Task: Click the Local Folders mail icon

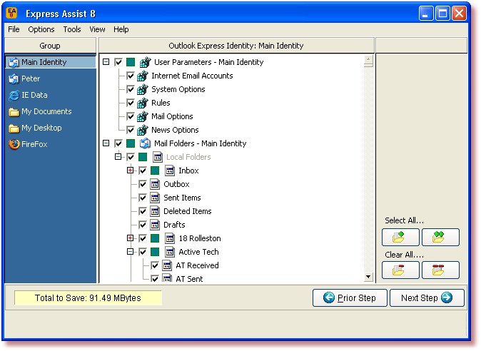Action: (x=158, y=157)
